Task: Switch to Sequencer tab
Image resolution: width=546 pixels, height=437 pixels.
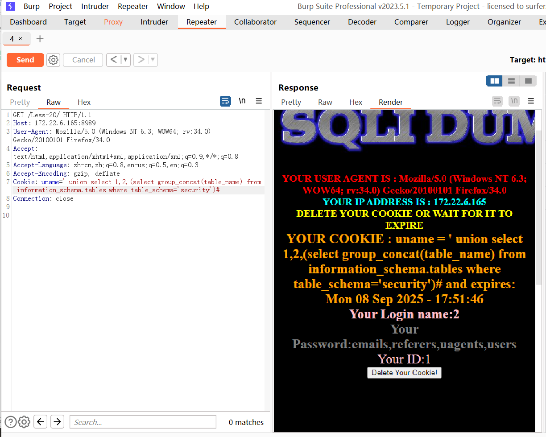Action: point(312,22)
